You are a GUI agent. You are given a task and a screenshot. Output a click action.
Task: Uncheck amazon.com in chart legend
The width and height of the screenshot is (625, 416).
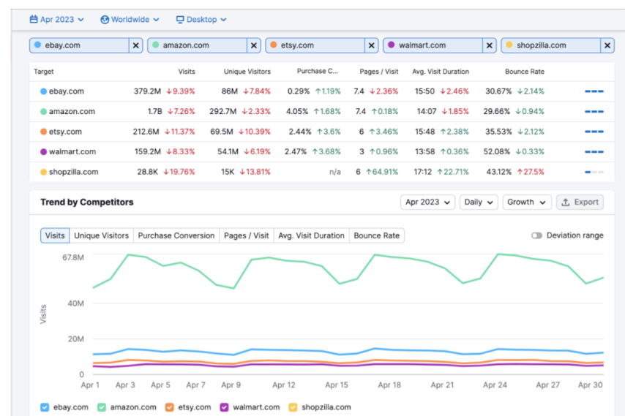pos(102,407)
